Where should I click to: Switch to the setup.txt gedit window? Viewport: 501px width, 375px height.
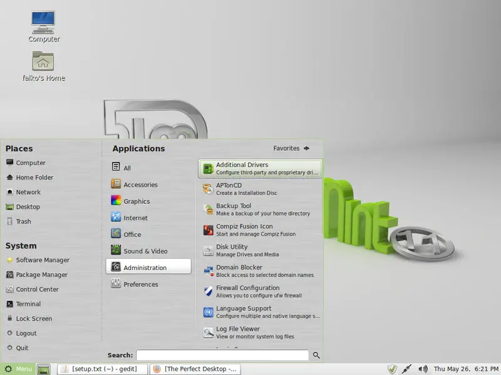click(x=102, y=369)
